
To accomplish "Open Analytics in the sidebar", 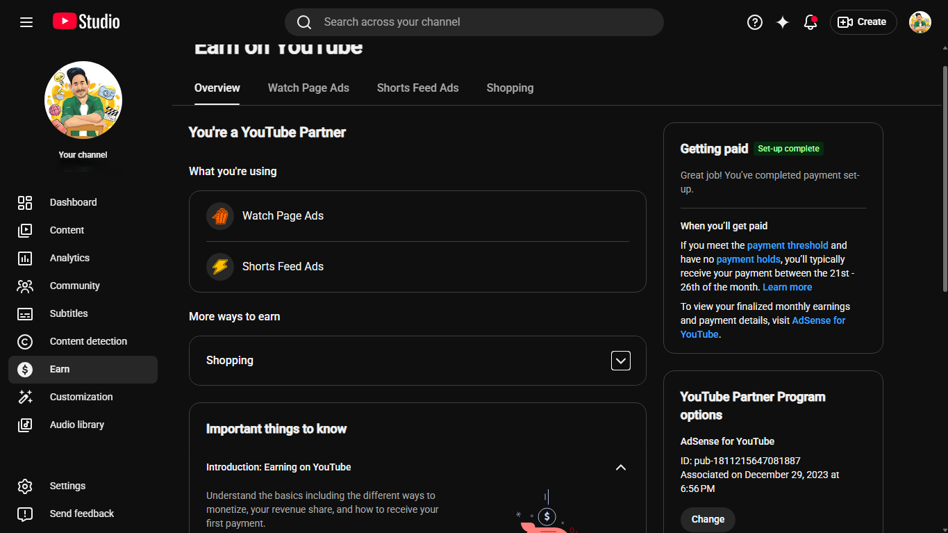I will tap(83, 258).
